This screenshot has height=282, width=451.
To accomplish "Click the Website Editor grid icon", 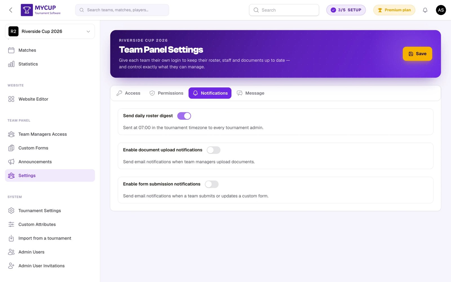I will pyautogui.click(x=11, y=99).
